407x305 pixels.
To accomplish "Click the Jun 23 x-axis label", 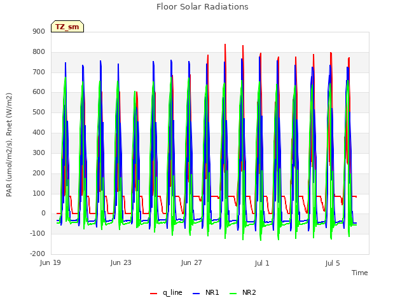I will [121, 262].
